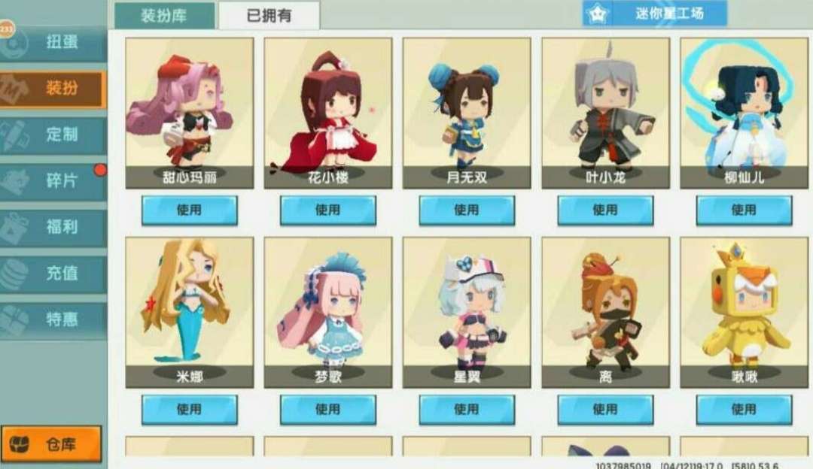Image resolution: width=813 pixels, height=469 pixels.
Task: Select the 叶小龙 character thumbnail
Action: 605,113
